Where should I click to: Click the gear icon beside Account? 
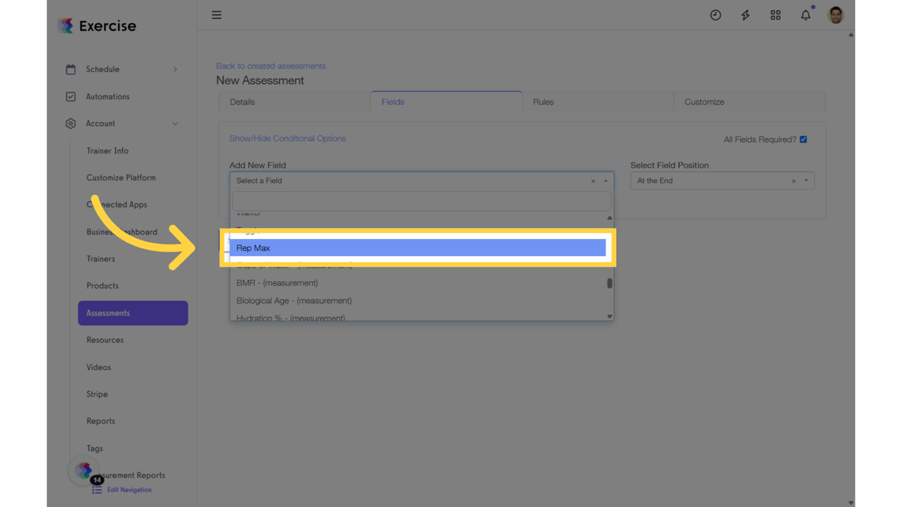click(x=71, y=123)
